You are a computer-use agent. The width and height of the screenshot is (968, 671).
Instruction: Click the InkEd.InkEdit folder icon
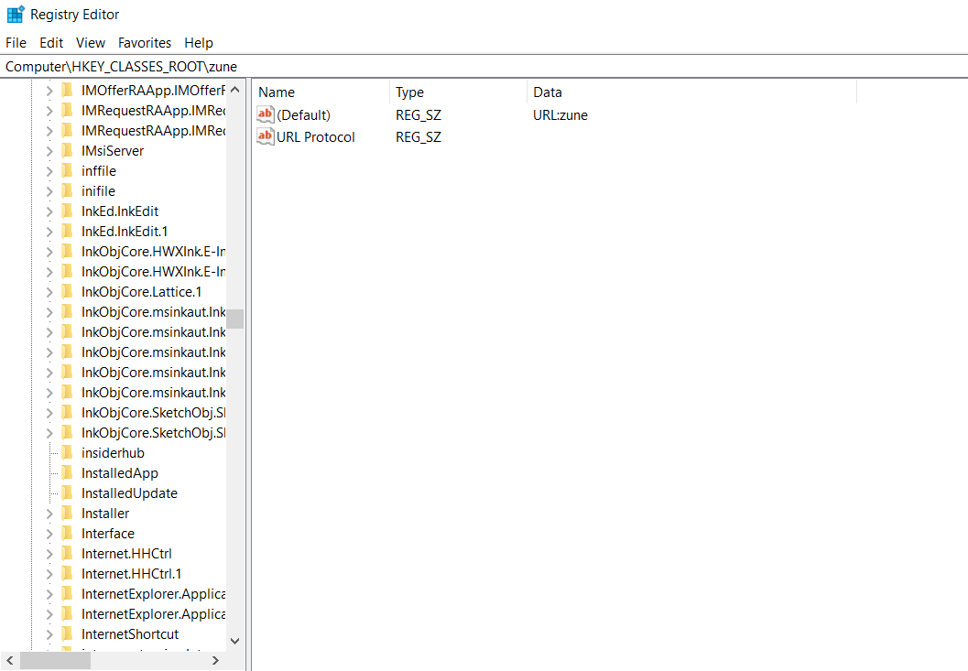click(67, 211)
